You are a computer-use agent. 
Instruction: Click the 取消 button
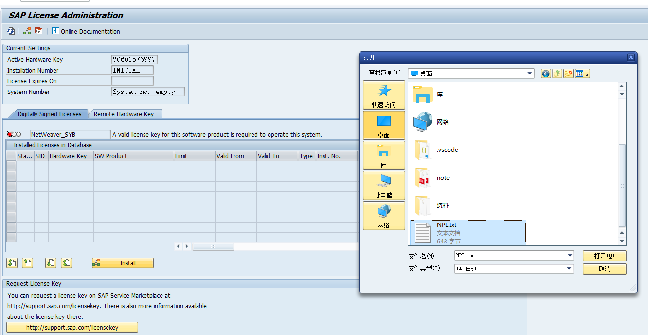[604, 269]
